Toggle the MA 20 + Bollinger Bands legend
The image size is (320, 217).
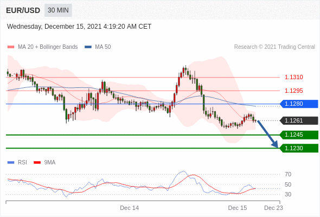tap(42, 47)
